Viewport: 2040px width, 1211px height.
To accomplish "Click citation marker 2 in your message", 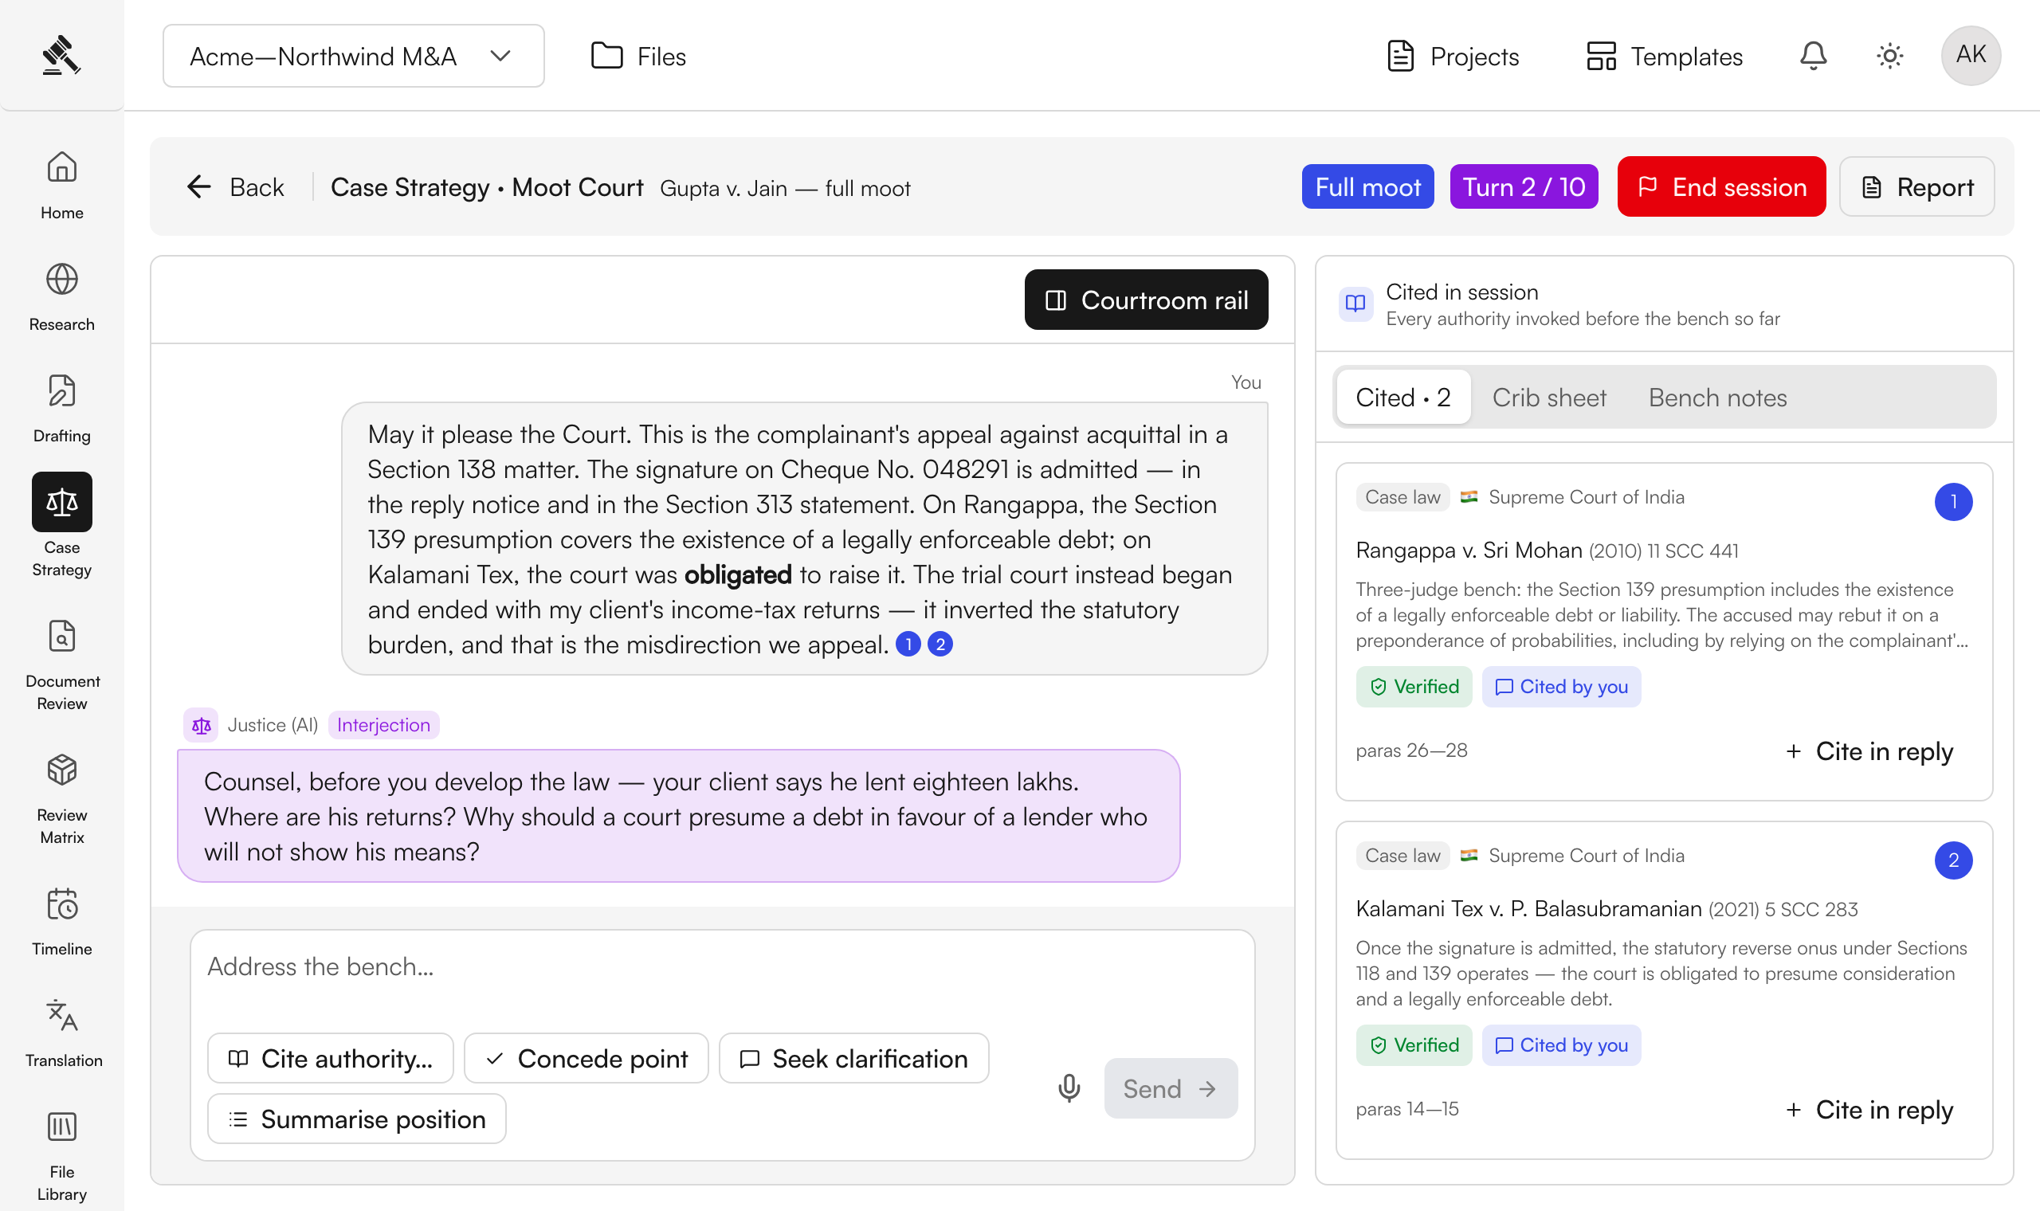I will (x=940, y=645).
